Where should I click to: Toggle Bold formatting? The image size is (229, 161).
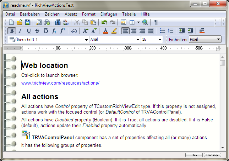tap(12, 31)
